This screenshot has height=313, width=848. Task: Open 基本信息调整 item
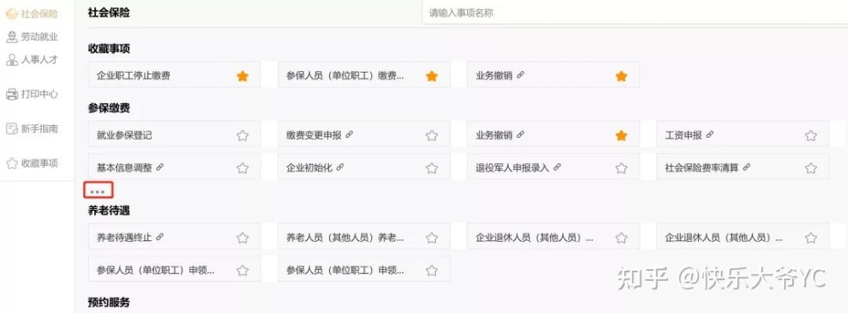(174, 167)
